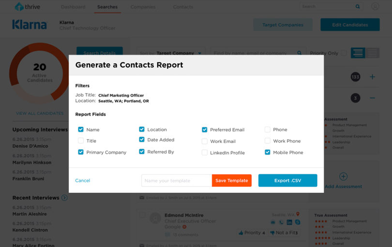Open Franklin Bruni interview
The image size is (392, 247).
pos(28,179)
